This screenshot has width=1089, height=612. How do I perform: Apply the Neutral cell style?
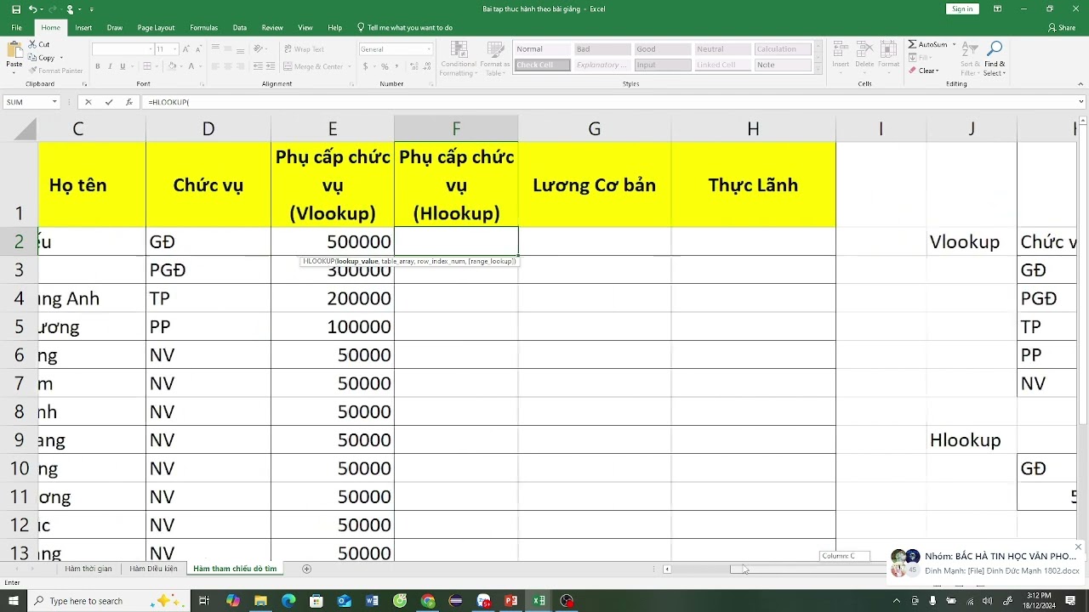coord(723,49)
